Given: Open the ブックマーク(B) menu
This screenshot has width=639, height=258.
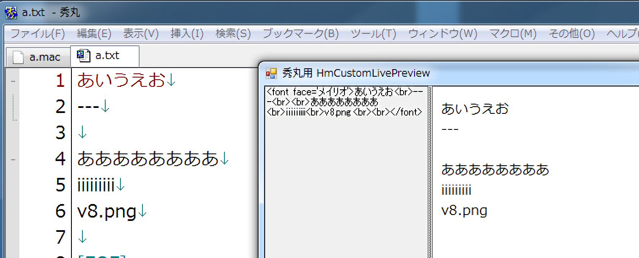Looking at the screenshot, I should (300, 34).
